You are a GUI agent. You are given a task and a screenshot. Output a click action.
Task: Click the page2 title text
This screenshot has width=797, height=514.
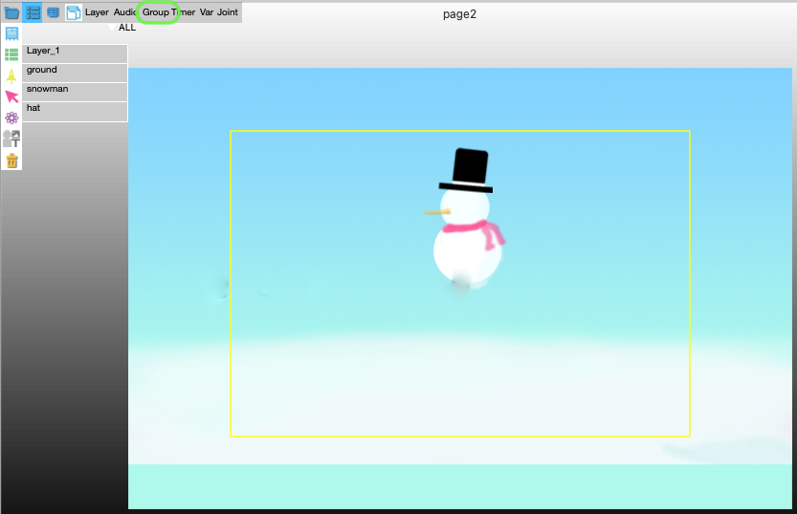point(459,14)
